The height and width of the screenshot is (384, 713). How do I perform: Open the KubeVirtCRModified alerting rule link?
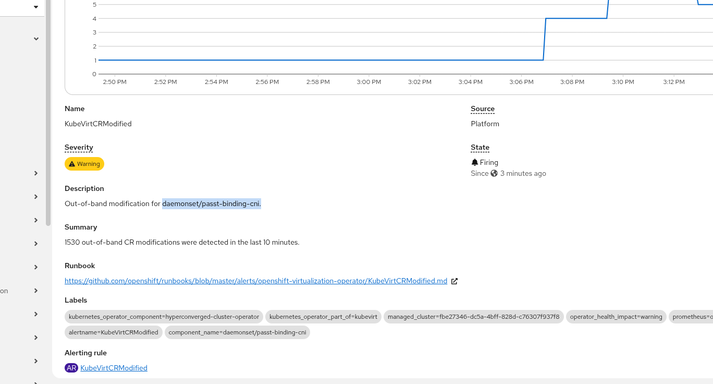pyautogui.click(x=114, y=368)
